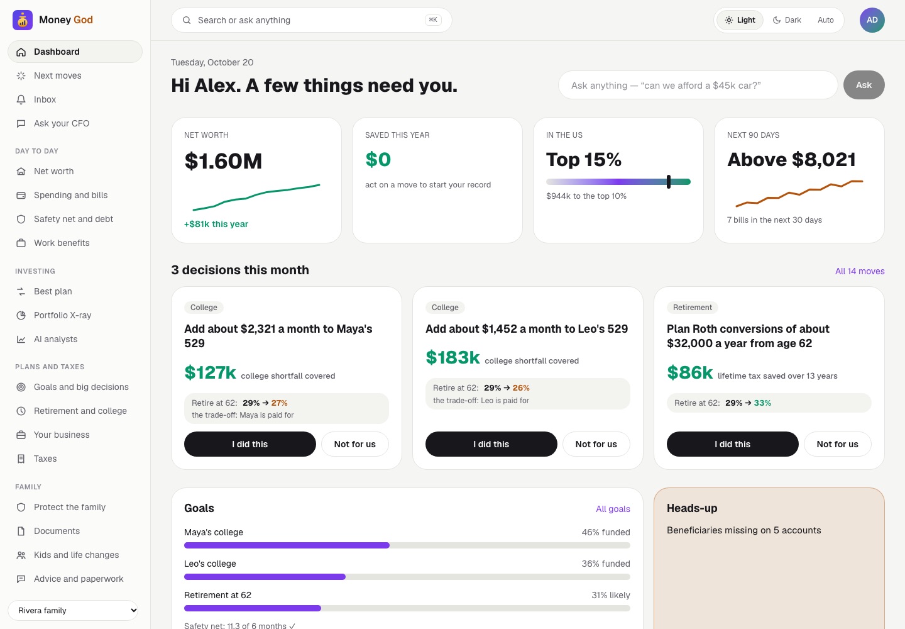Go to the Dashboard menu item

coord(75,52)
